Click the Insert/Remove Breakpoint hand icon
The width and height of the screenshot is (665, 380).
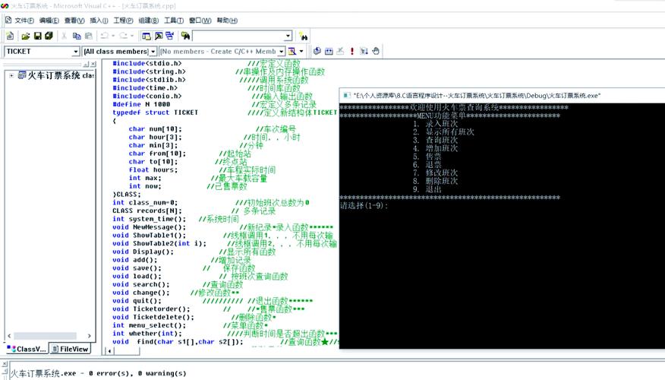376,52
